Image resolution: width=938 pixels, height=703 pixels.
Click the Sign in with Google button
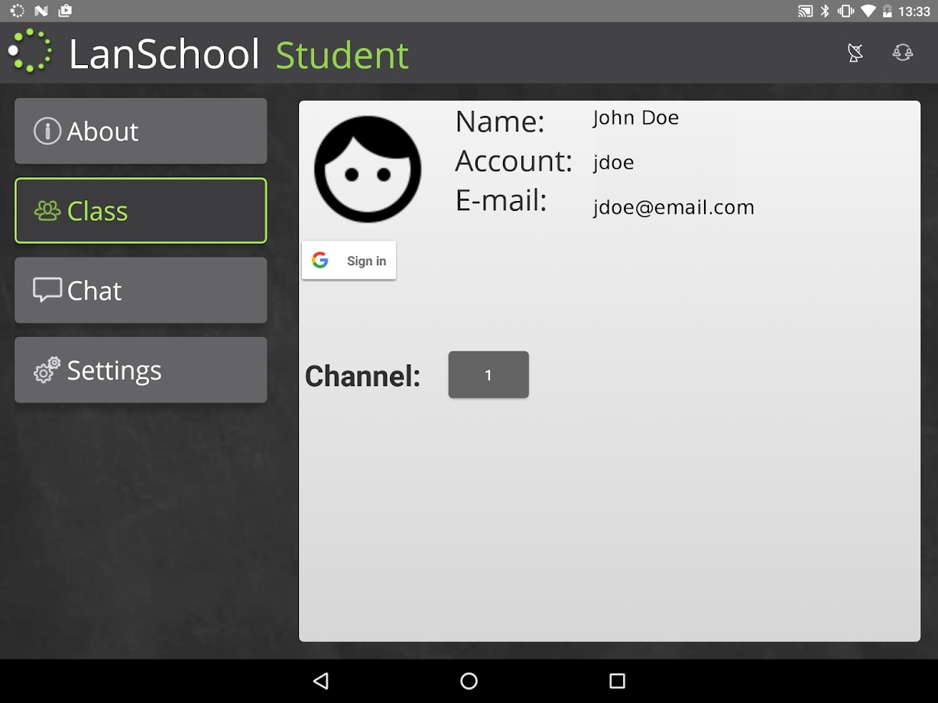coord(349,260)
